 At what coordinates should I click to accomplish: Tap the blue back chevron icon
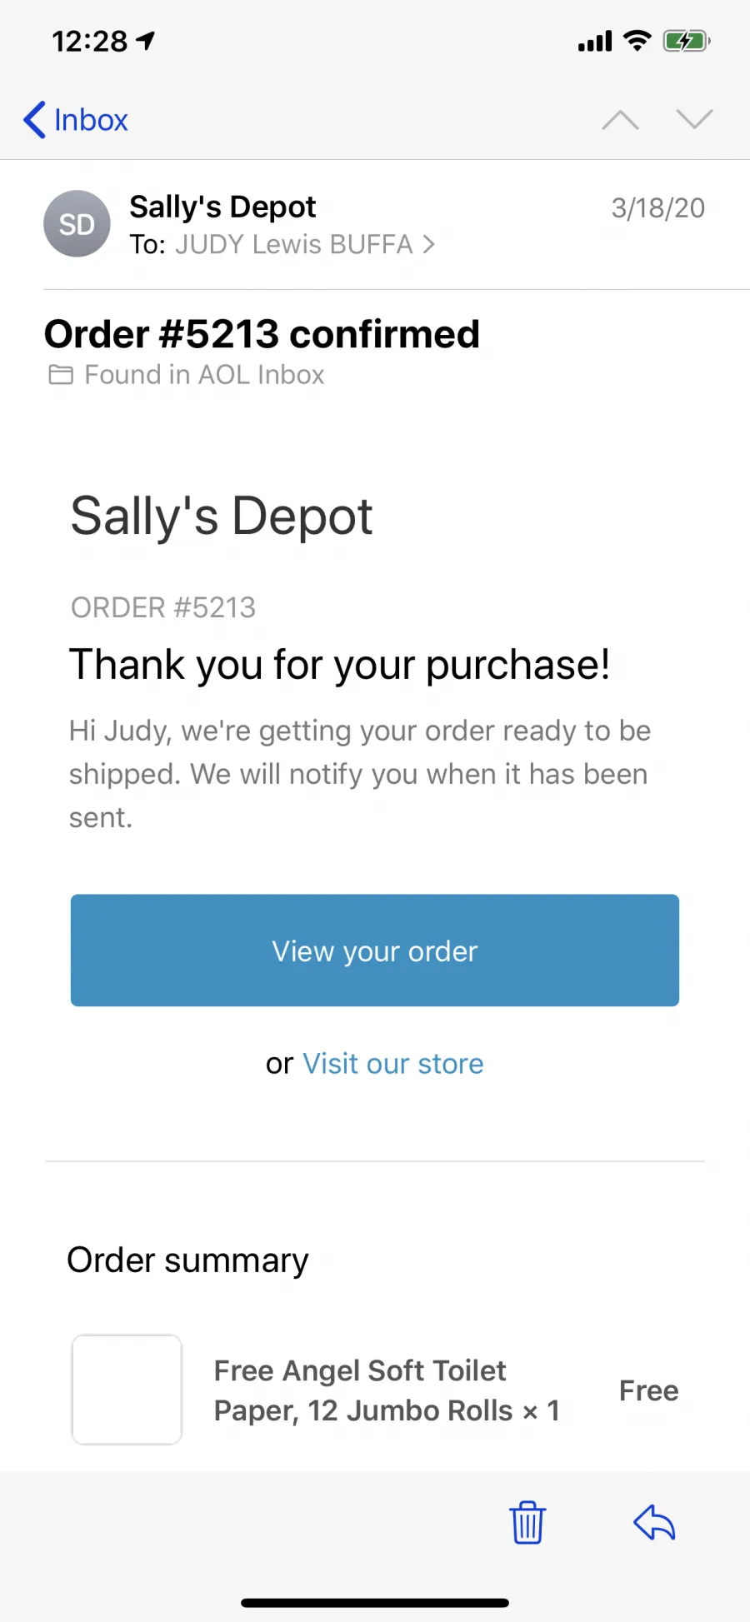(34, 120)
